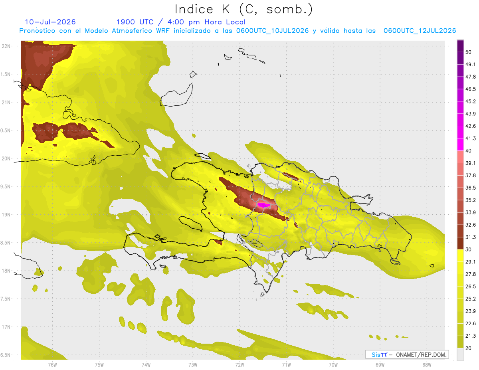479x370 pixels.
Task: Click the '29.1' colorbar value
Action: click(x=471, y=262)
